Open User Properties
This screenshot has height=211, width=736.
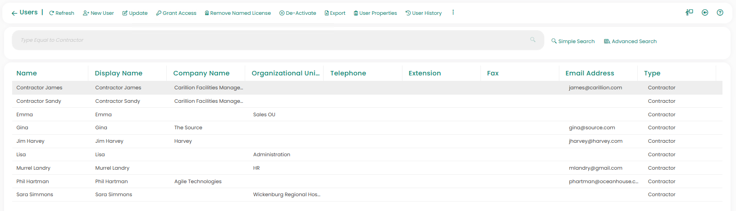375,13
